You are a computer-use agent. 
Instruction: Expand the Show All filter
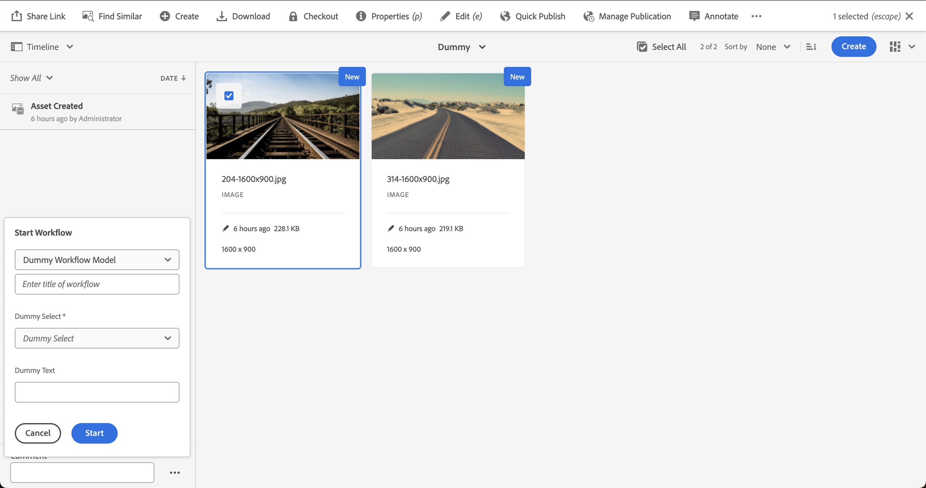point(32,78)
